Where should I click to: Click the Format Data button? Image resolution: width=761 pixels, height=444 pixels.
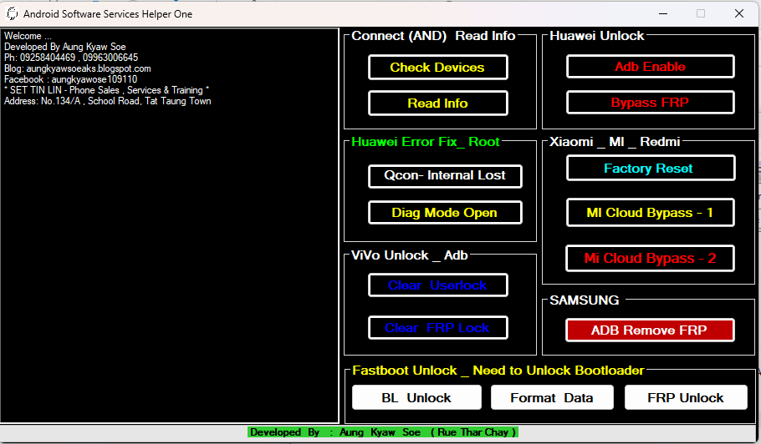pos(552,397)
